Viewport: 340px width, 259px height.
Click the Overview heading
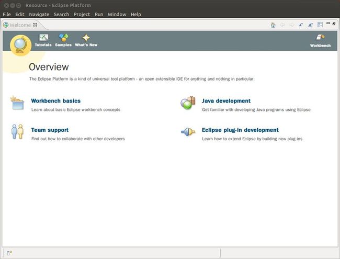tap(49, 67)
